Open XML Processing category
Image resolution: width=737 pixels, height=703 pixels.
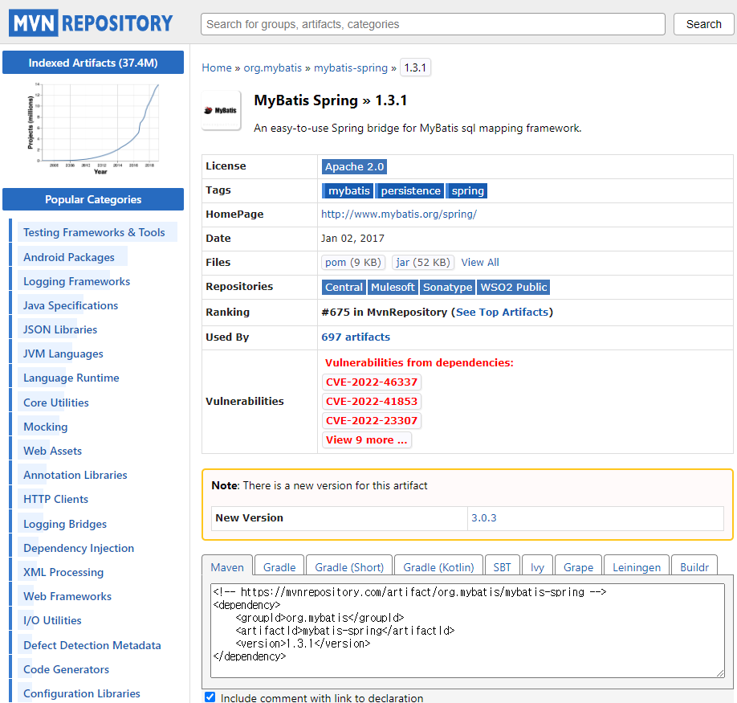coord(63,572)
